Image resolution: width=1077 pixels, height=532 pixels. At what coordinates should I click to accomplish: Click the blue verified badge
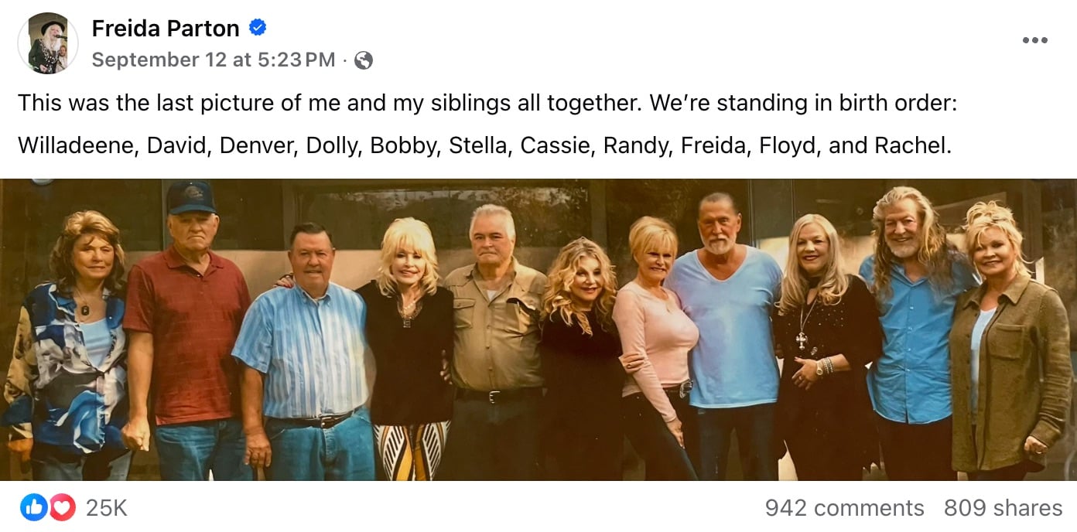[x=258, y=29]
